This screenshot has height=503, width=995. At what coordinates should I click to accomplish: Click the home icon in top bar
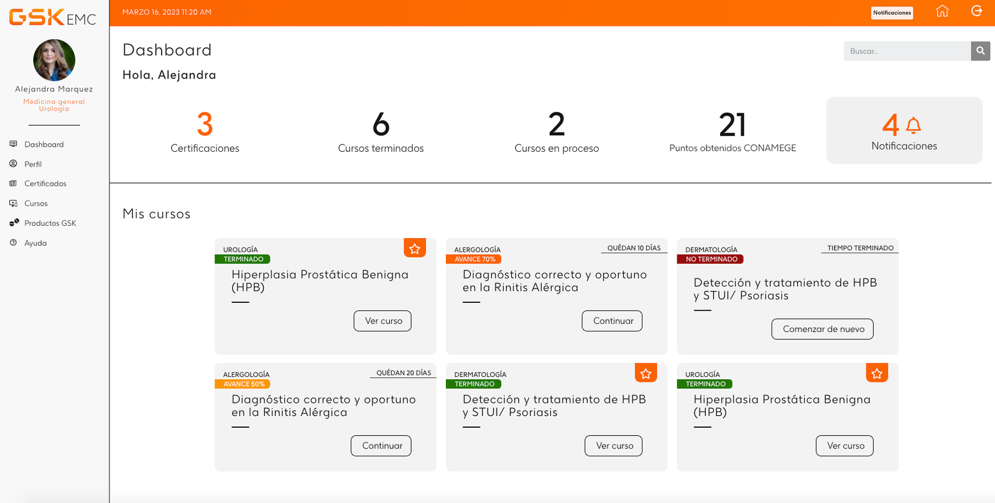(942, 11)
